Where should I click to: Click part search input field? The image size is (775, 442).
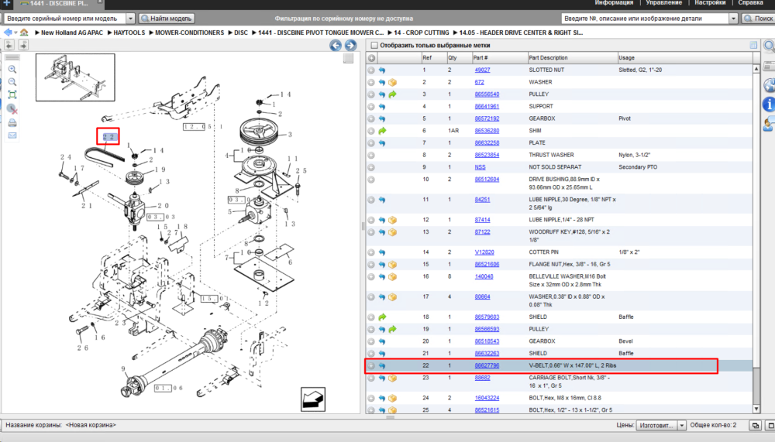coord(645,19)
